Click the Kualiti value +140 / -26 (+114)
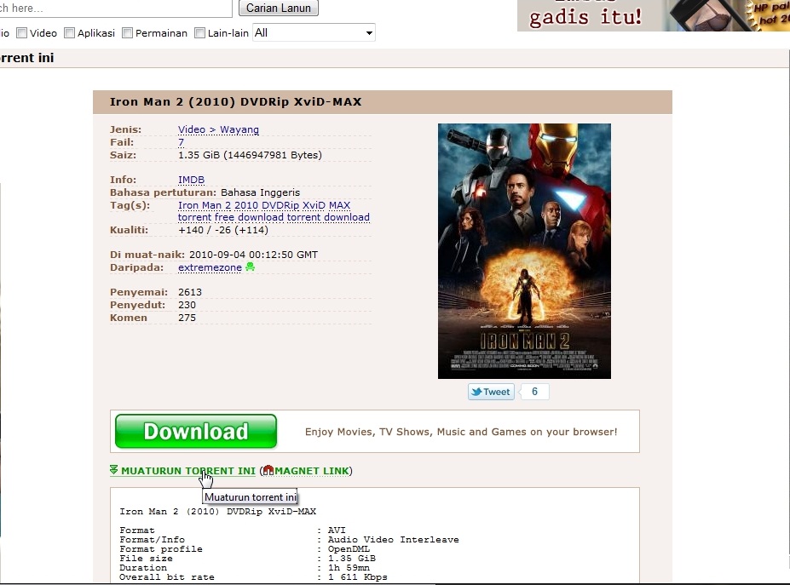 click(223, 230)
